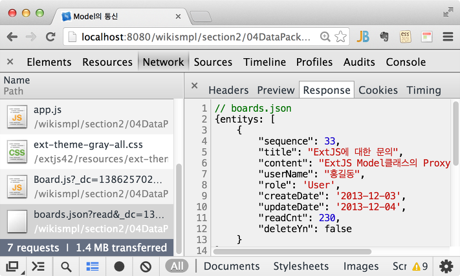This screenshot has width=460, height=276.
Task: Select boards.json?read request row
Action: (x=87, y=222)
